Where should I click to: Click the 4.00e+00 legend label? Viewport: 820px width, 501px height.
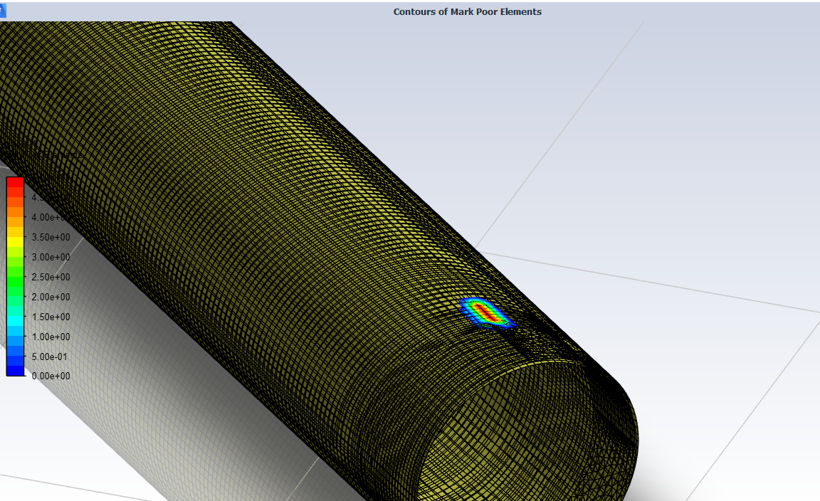coord(51,217)
